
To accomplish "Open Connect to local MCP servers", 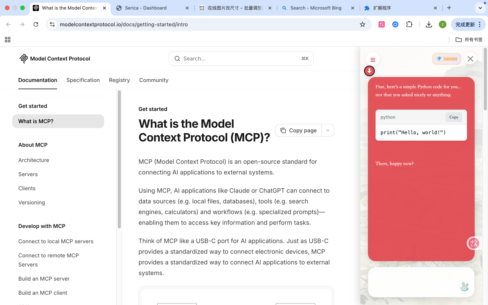I will pyautogui.click(x=56, y=241).
